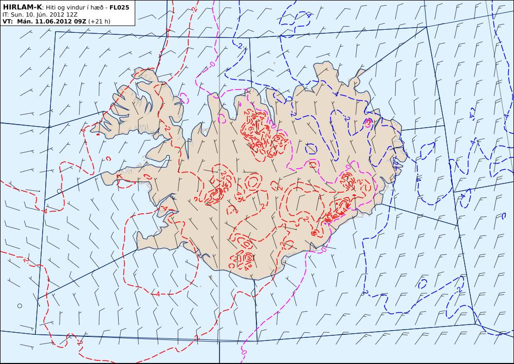This screenshot has height=364, width=514.
Task: Click the '(+21 h)' forecast offset text
Action: click(x=99, y=22)
